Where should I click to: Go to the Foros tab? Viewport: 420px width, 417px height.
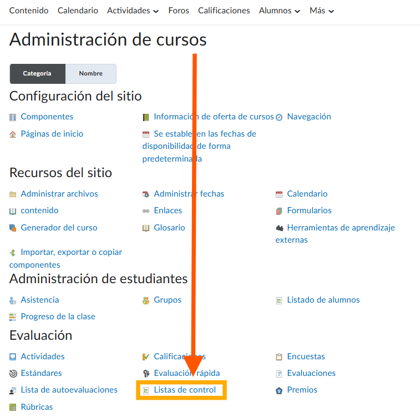[178, 11]
